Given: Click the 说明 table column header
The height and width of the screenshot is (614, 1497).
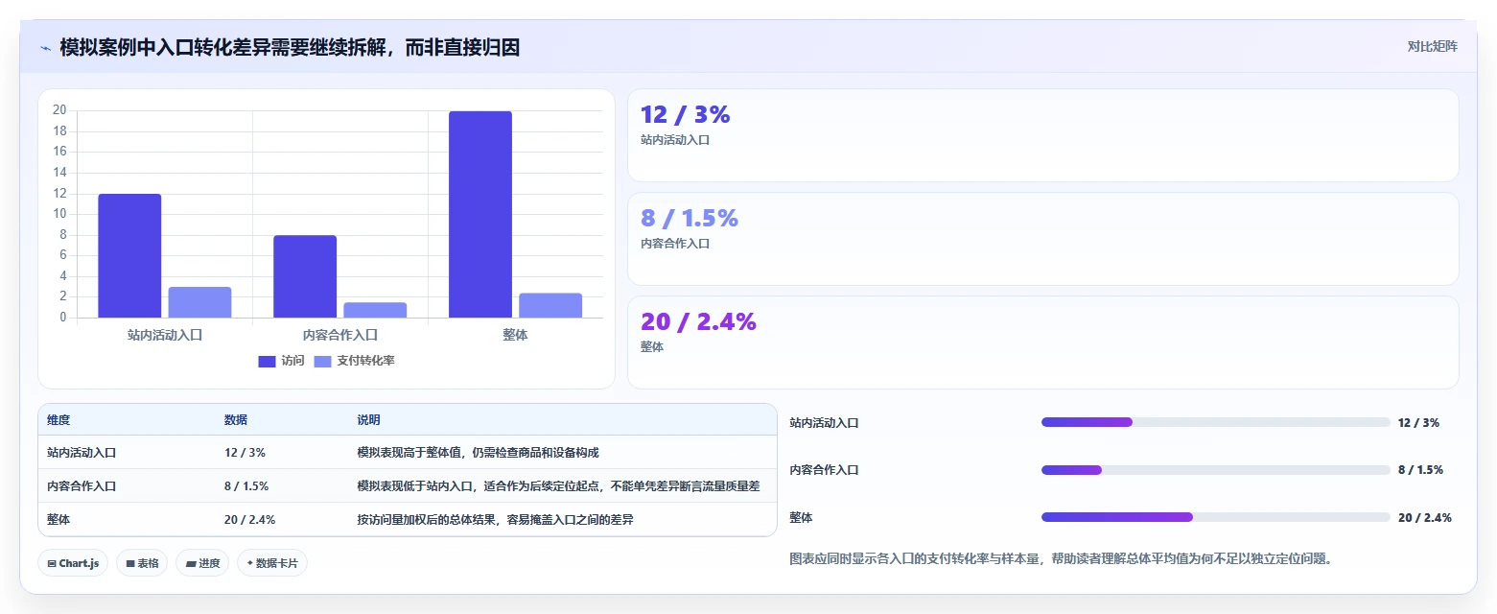Looking at the screenshot, I should (x=369, y=420).
